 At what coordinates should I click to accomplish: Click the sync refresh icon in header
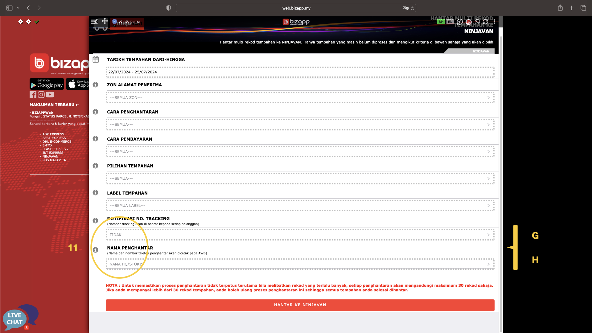pos(486,22)
